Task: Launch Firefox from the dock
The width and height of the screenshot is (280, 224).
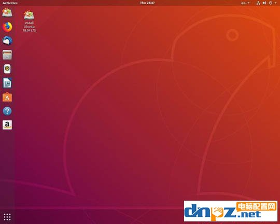Action: click(x=7, y=27)
